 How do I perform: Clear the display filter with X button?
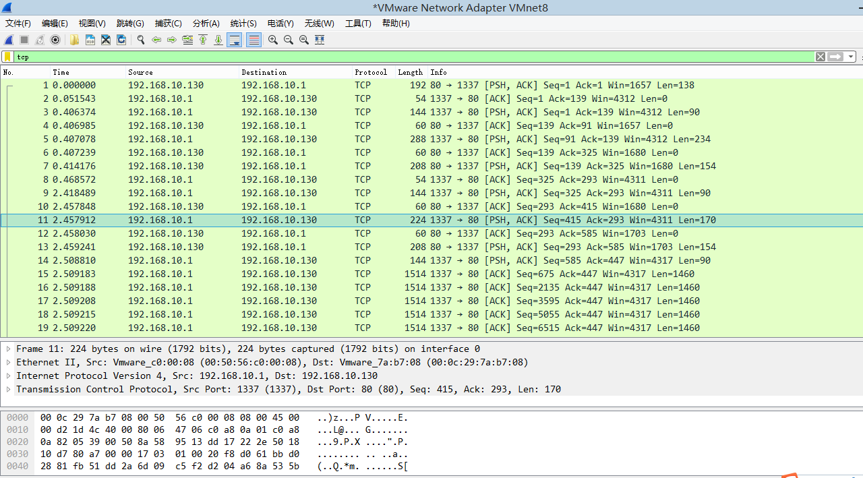point(821,57)
